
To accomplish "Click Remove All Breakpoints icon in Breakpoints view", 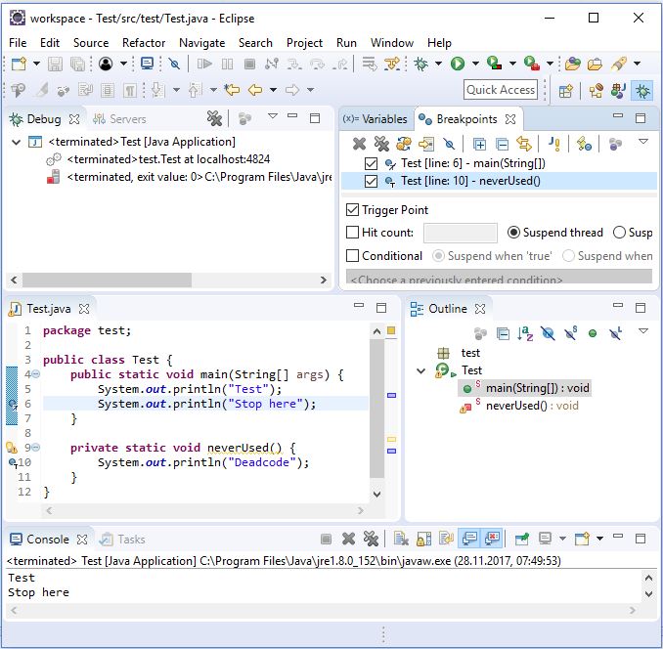I will (381, 144).
